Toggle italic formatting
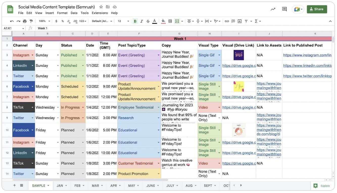Image resolution: width=337 pixels, height=193 pixels. coord(141,21)
